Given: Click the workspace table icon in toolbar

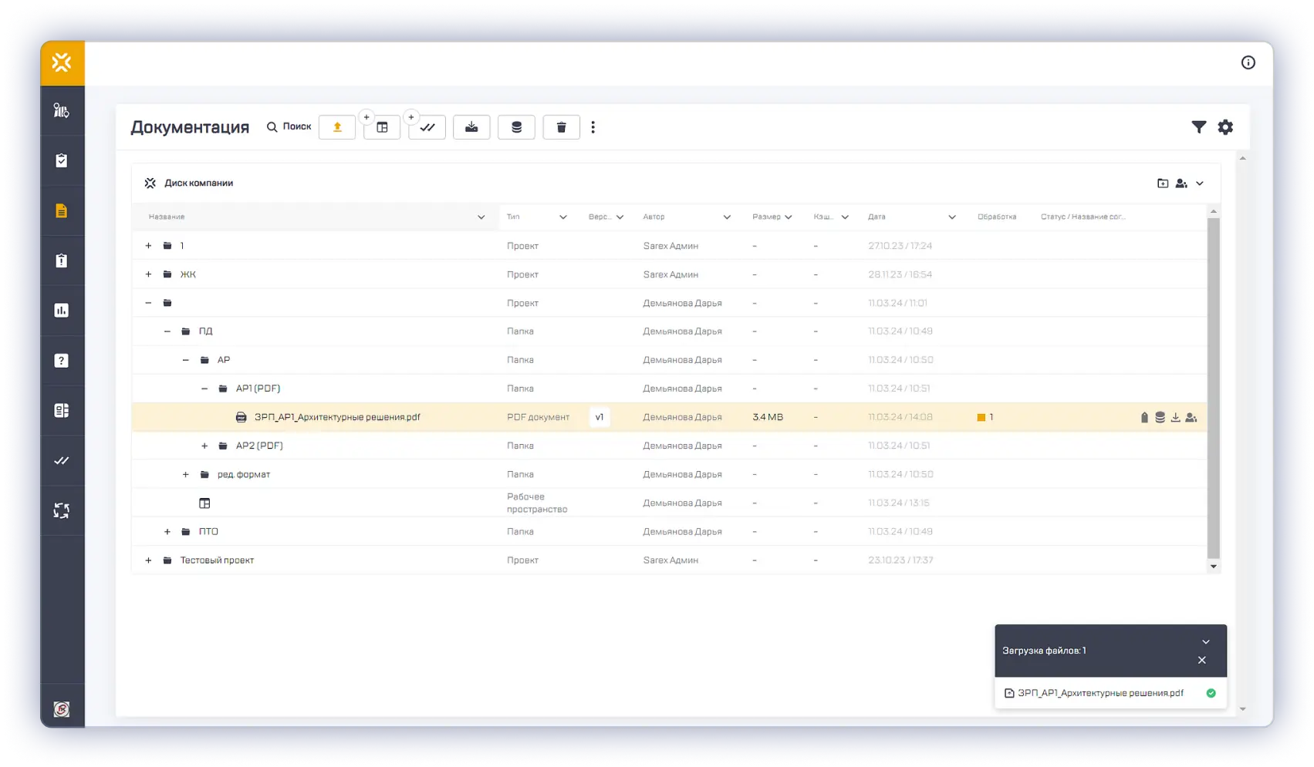Looking at the screenshot, I should [x=382, y=127].
